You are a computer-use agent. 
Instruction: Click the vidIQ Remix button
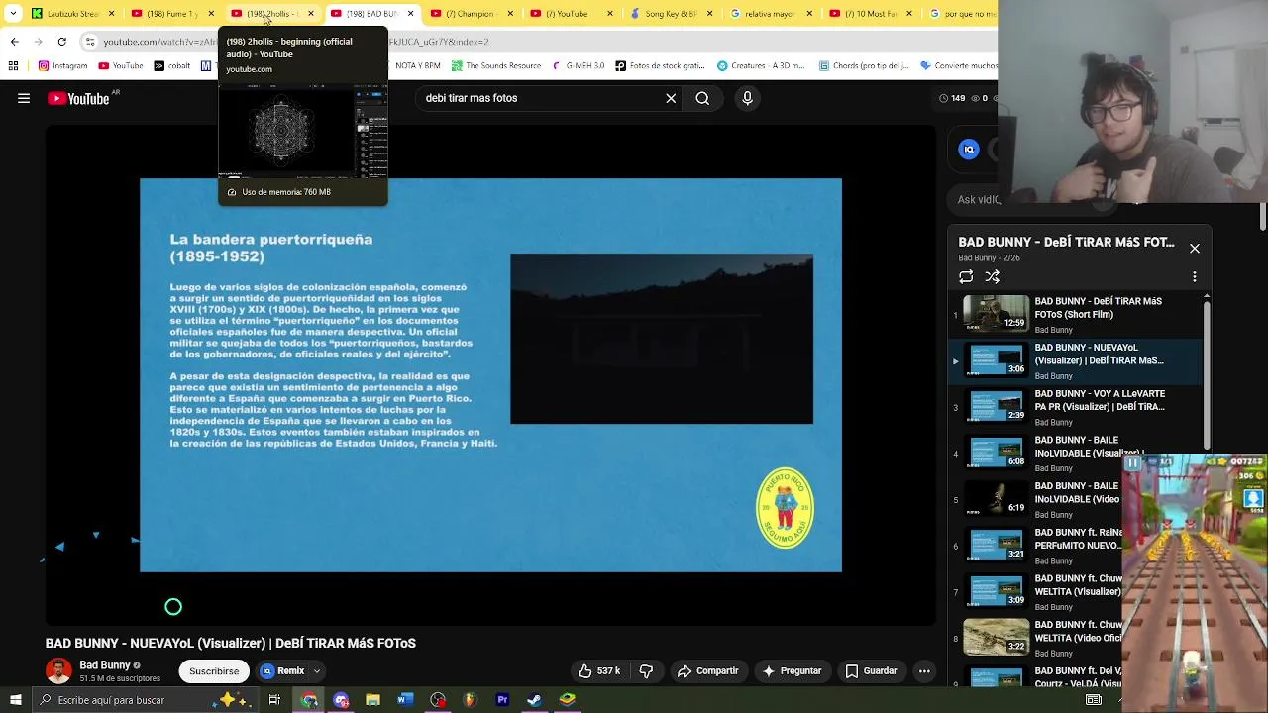click(283, 670)
